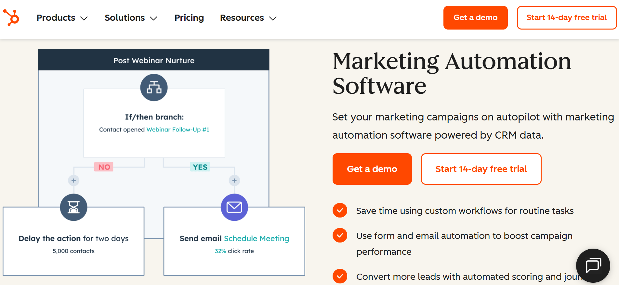Viewport: 619px width, 285px height.
Task: Select the If/then branch icon
Action: (x=154, y=87)
